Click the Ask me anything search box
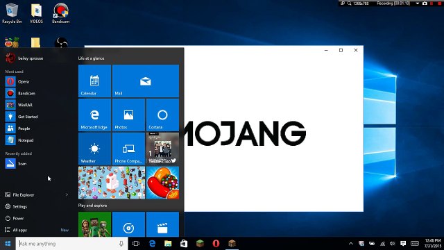The width and height of the screenshot is (444, 250). coord(71,244)
